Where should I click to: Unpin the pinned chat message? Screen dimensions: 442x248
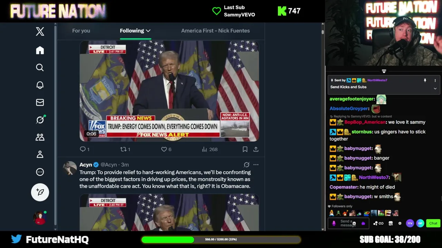[x=425, y=80]
